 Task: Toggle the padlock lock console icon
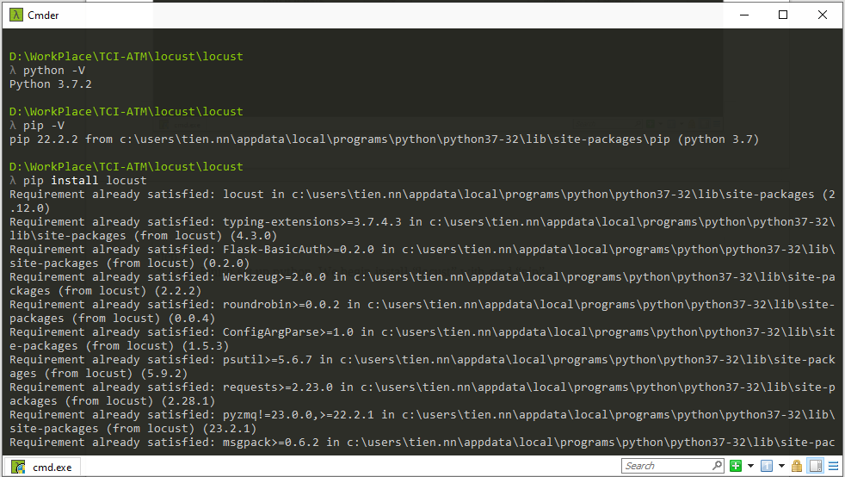click(797, 467)
